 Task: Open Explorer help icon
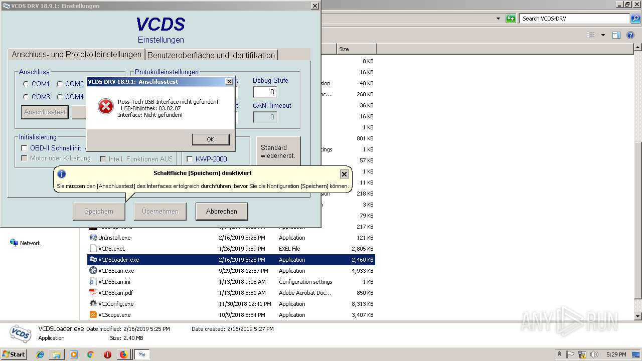[630, 35]
